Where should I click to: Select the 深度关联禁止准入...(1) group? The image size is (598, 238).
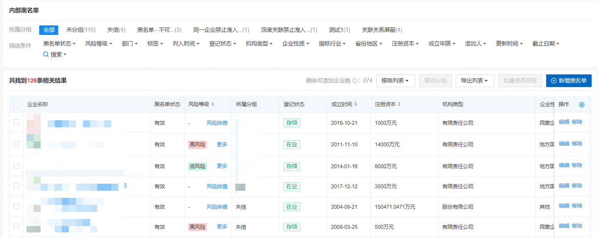289,30
